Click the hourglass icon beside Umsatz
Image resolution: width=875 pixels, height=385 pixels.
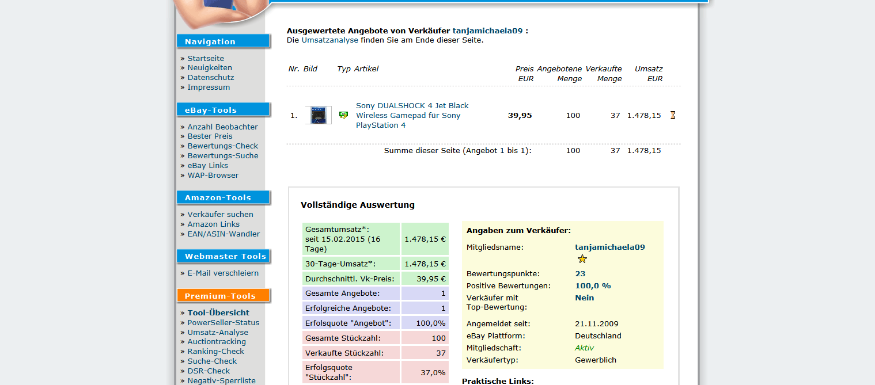pos(672,115)
